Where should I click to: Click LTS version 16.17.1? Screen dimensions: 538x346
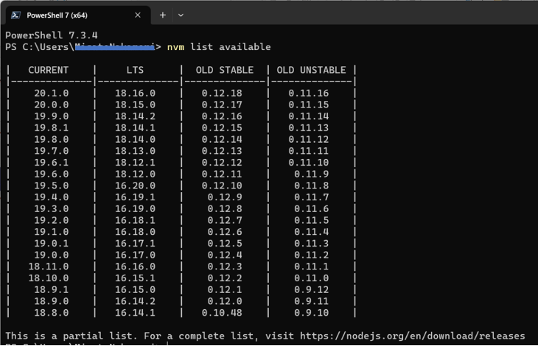coord(135,244)
